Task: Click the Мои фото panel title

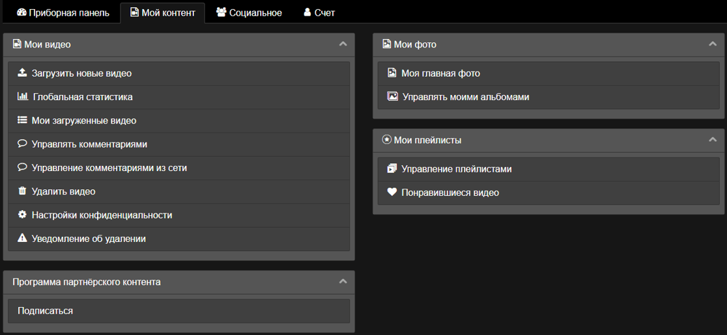Action: coord(415,45)
